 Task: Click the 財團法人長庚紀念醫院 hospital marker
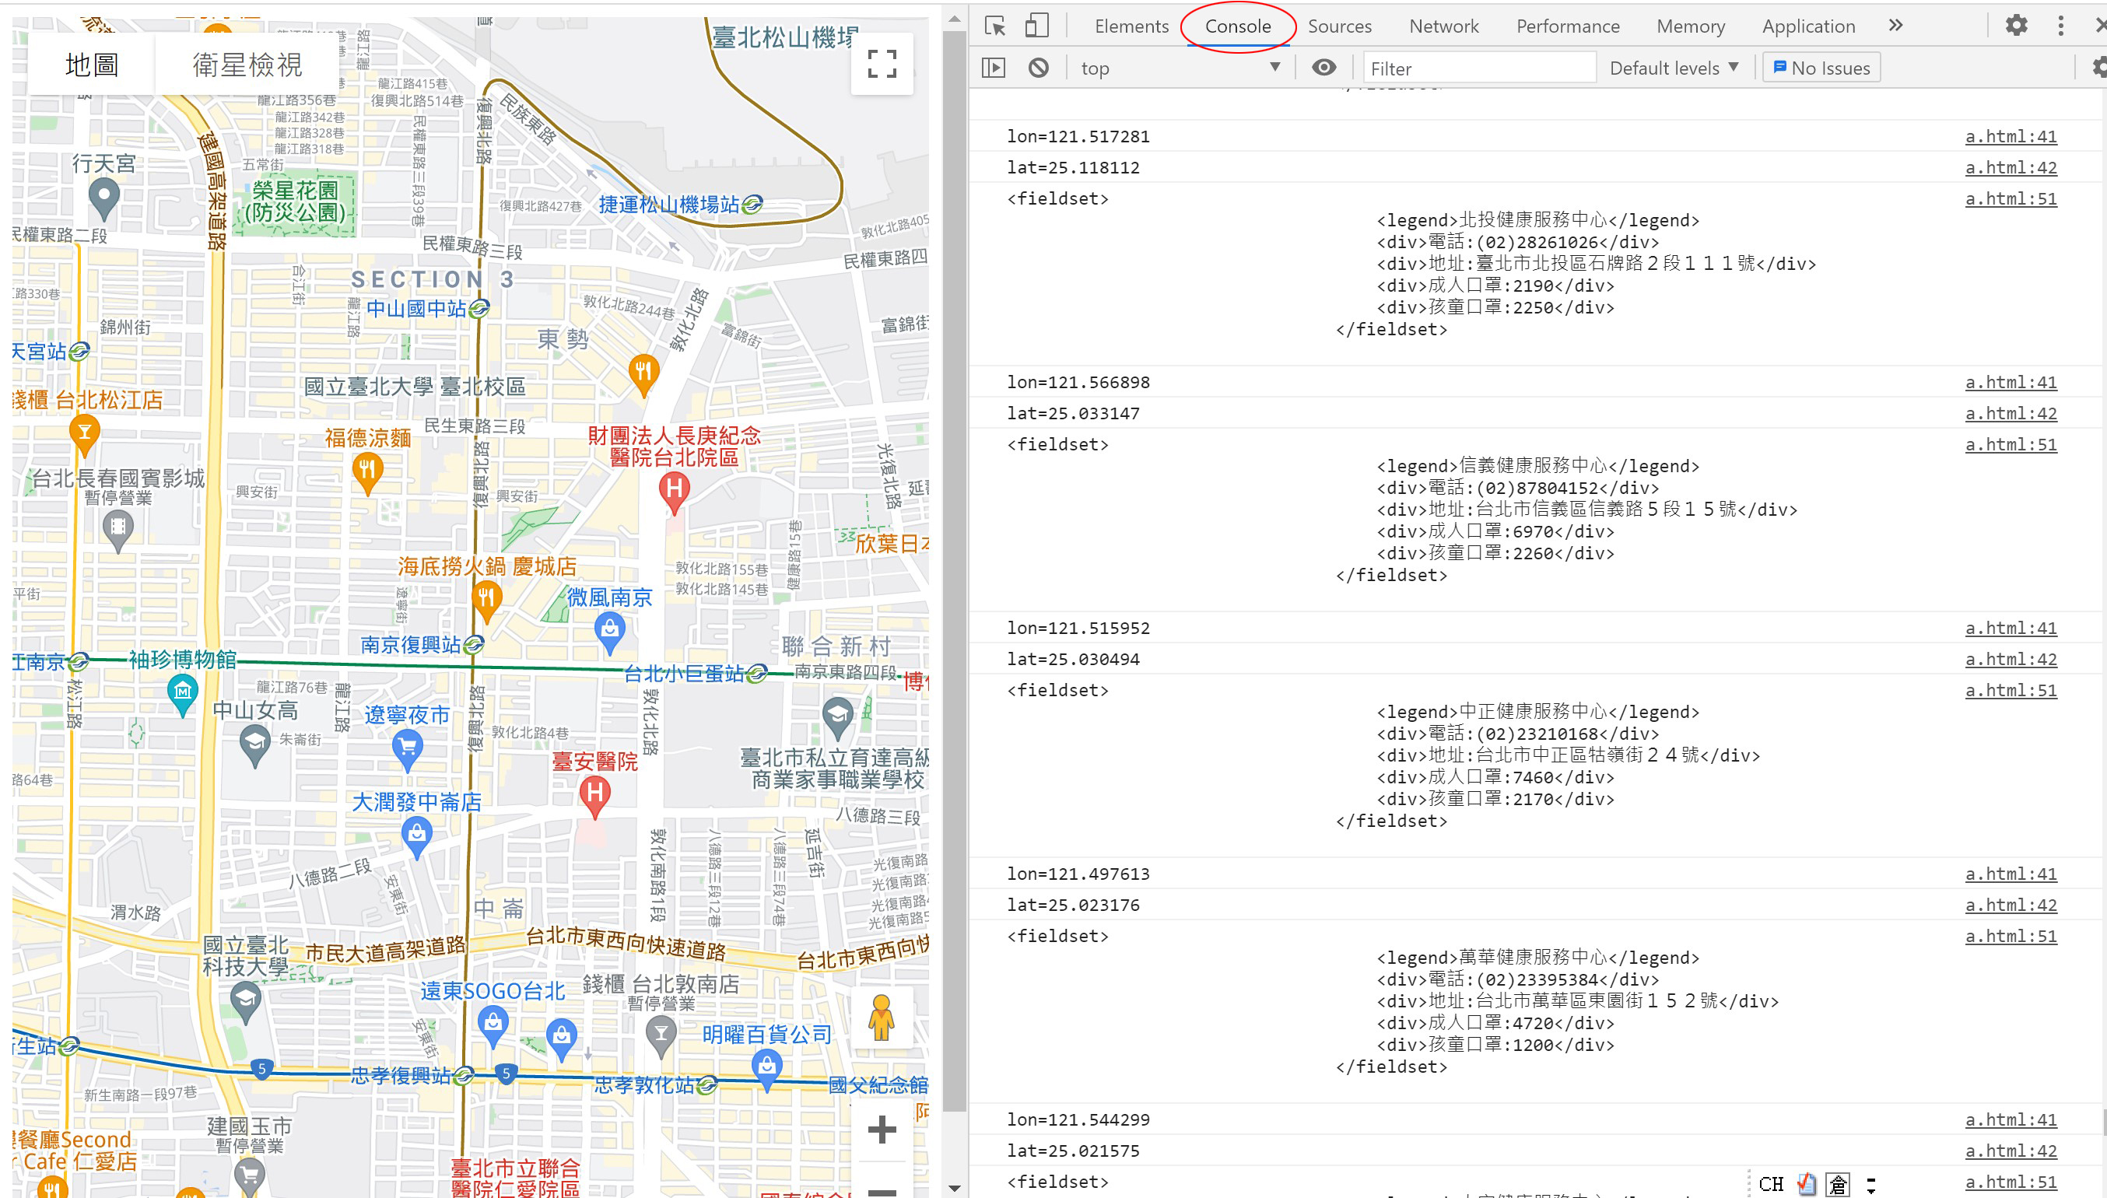(x=675, y=493)
